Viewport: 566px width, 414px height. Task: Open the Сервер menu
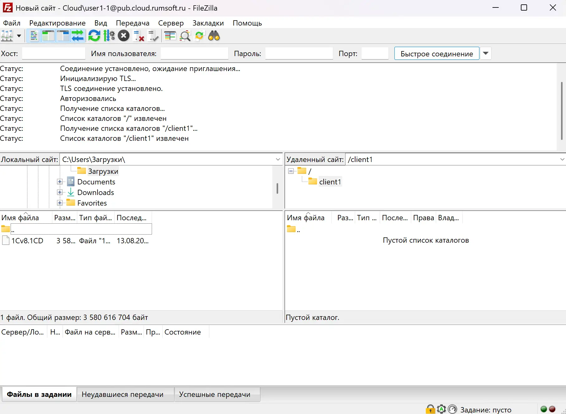[x=171, y=23]
